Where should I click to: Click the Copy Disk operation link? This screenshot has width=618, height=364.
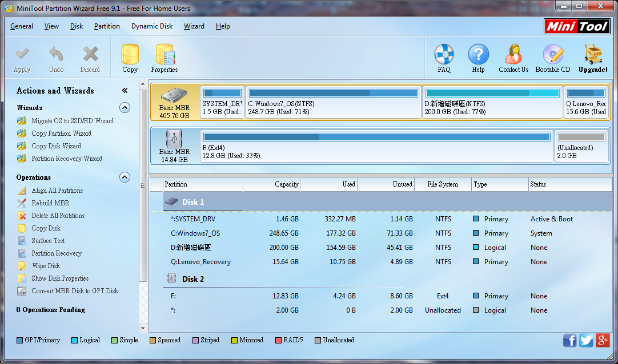pos(46,228)
